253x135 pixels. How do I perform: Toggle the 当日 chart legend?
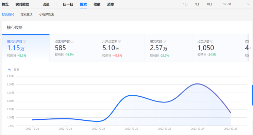[13, 70]
